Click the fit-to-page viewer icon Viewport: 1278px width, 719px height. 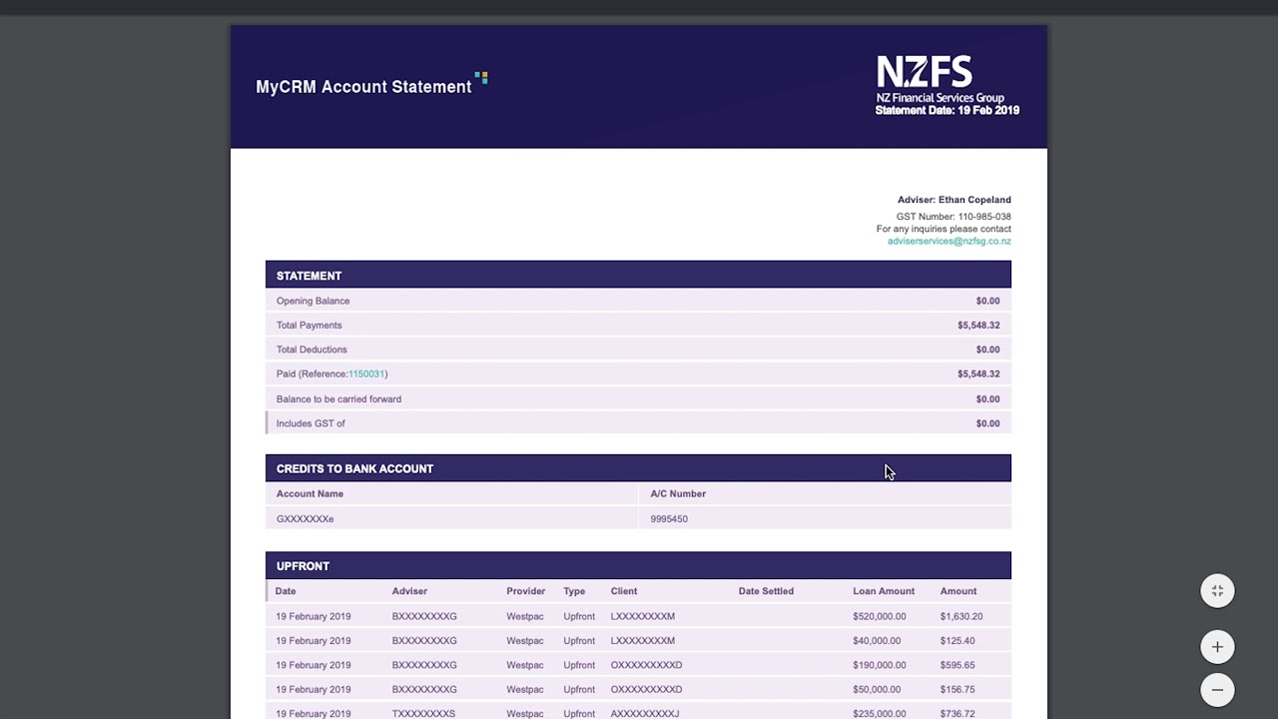point(1217,591)
